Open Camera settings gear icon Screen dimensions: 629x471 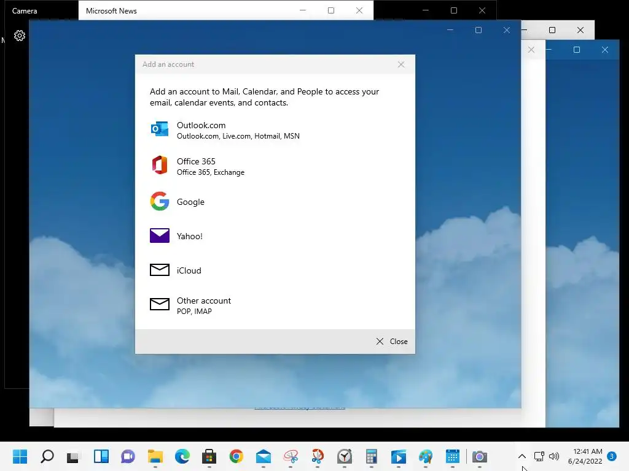[19, 36]
